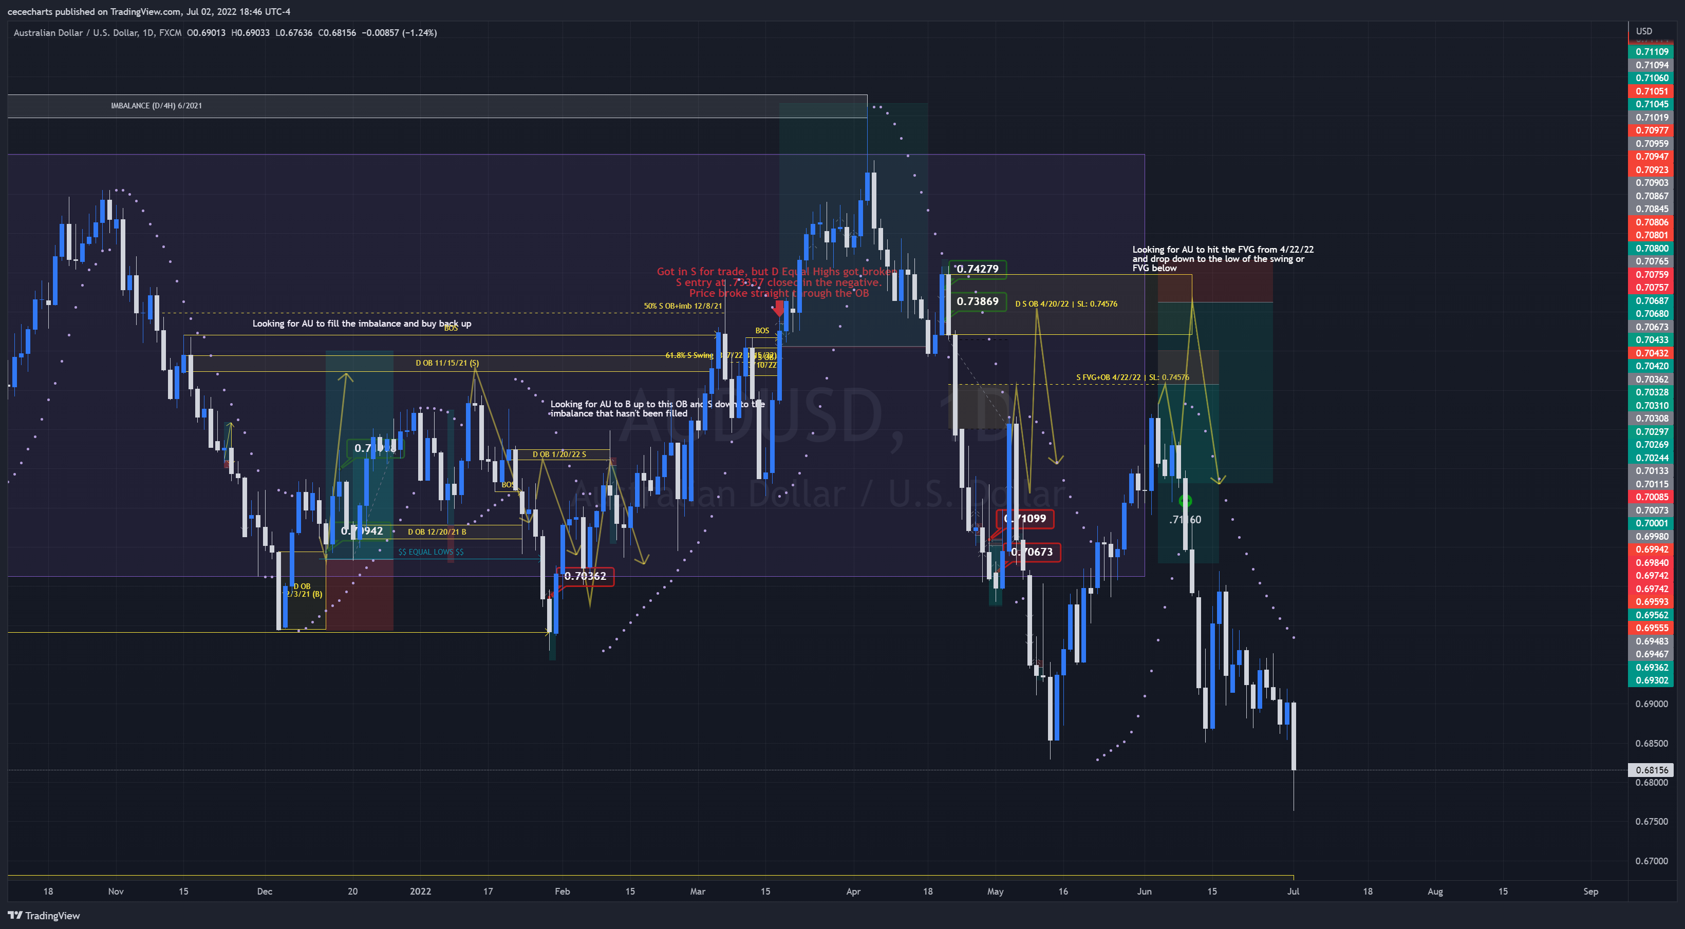Click the red 0.70759 price axis label
Viewport: 1685px width, 929px height.
(1651, 274)
